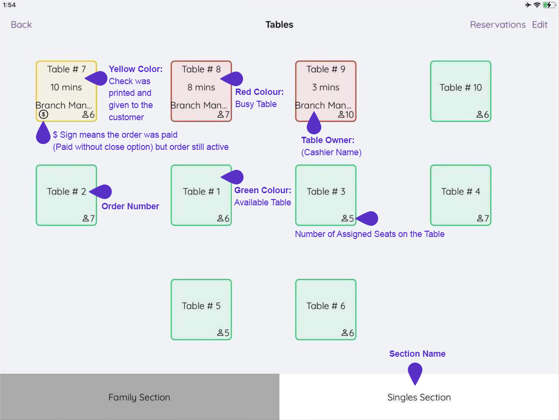Switch to the Family Section tab
This screenshot has width=559, height=420.
[139, 397]
